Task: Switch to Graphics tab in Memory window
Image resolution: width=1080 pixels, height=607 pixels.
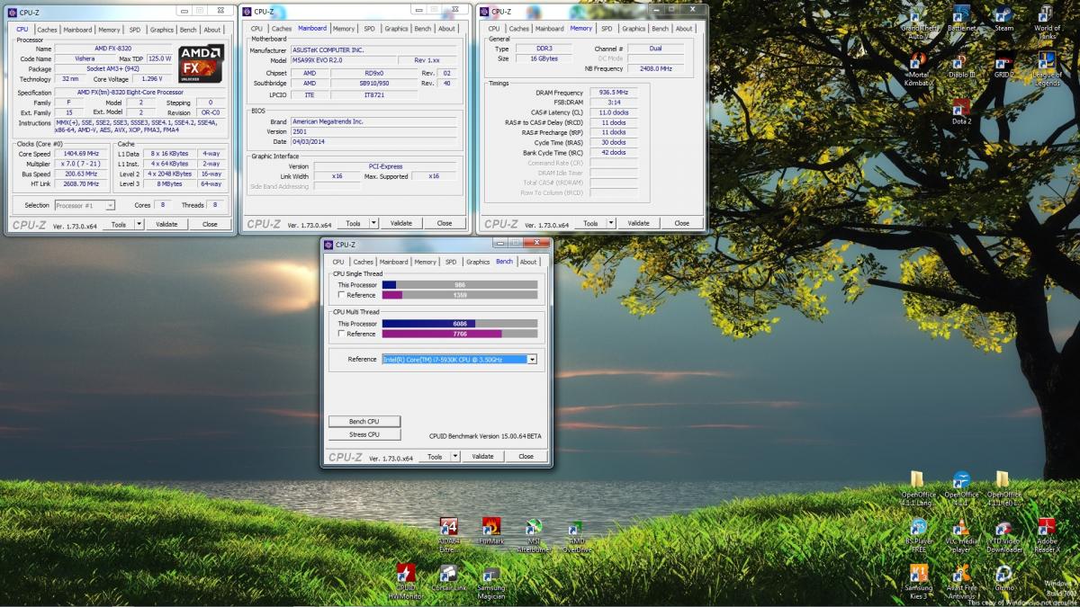Action: coord(634,29)
